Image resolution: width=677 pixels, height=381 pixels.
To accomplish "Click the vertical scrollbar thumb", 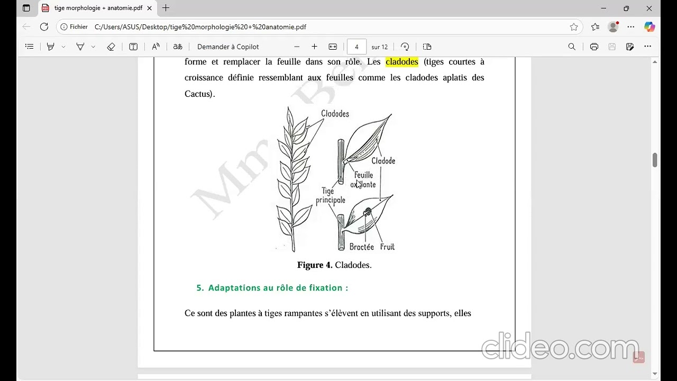I will pyautogui.click(x=655, y=160).
